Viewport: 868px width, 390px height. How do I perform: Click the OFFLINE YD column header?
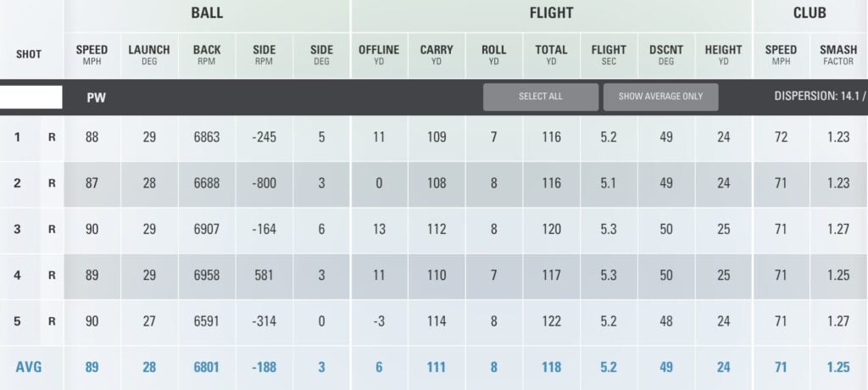click(379, 54)
